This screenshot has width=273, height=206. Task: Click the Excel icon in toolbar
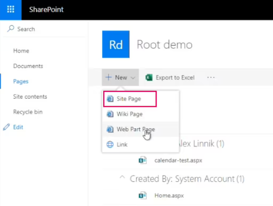click(x=149, y=78)
